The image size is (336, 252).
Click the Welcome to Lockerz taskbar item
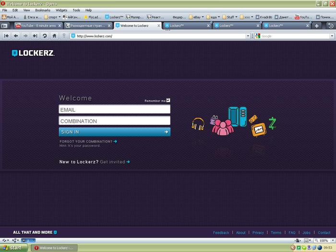[x=54, y=248]
